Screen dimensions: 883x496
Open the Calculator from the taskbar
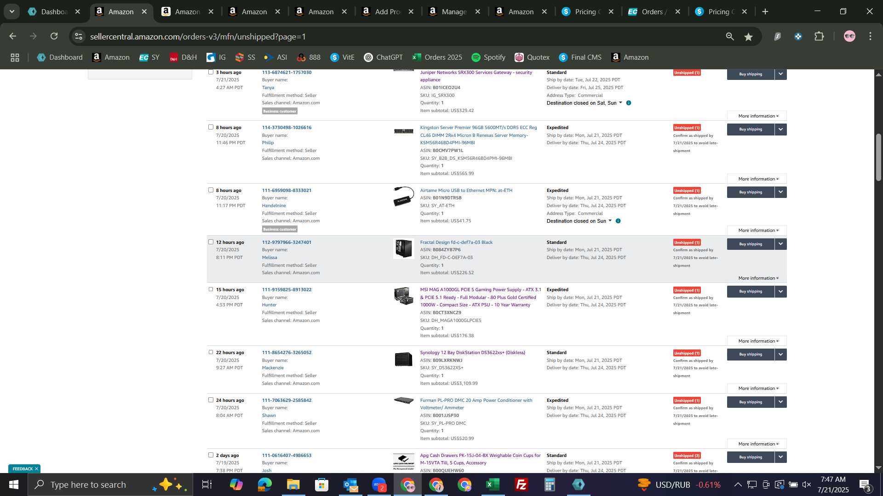click(550, 485)
